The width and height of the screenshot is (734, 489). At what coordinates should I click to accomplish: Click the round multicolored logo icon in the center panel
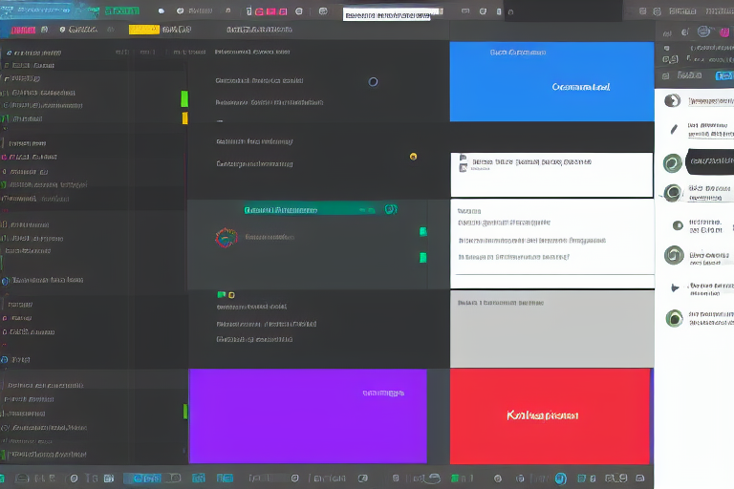pos(226,238)
